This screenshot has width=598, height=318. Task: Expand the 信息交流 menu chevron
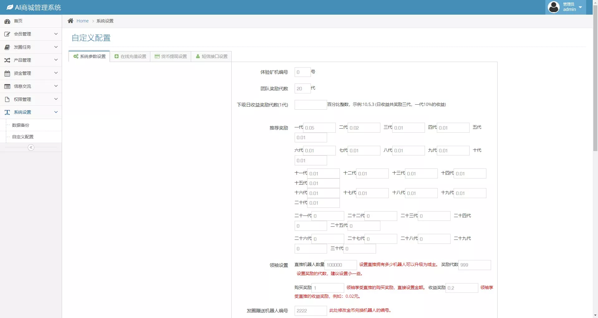(56, 86)
